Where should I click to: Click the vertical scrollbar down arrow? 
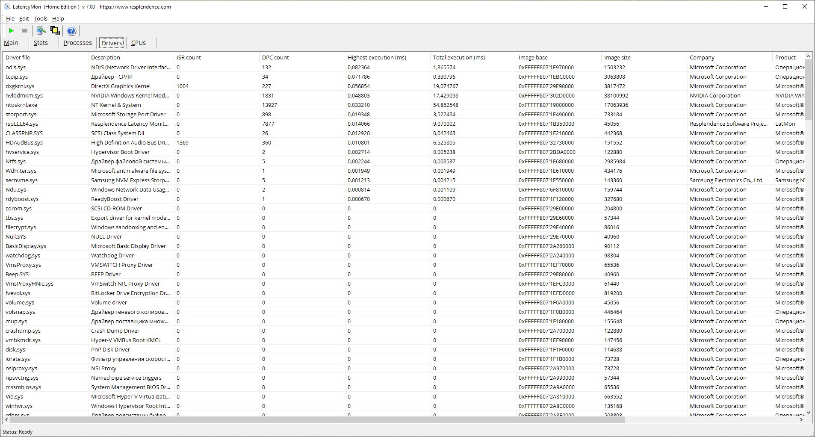(x=808, y=413)
